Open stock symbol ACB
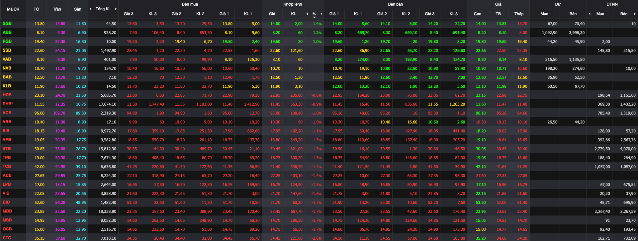638x241 pixels. pyautogui.click(x=7, y=175)
